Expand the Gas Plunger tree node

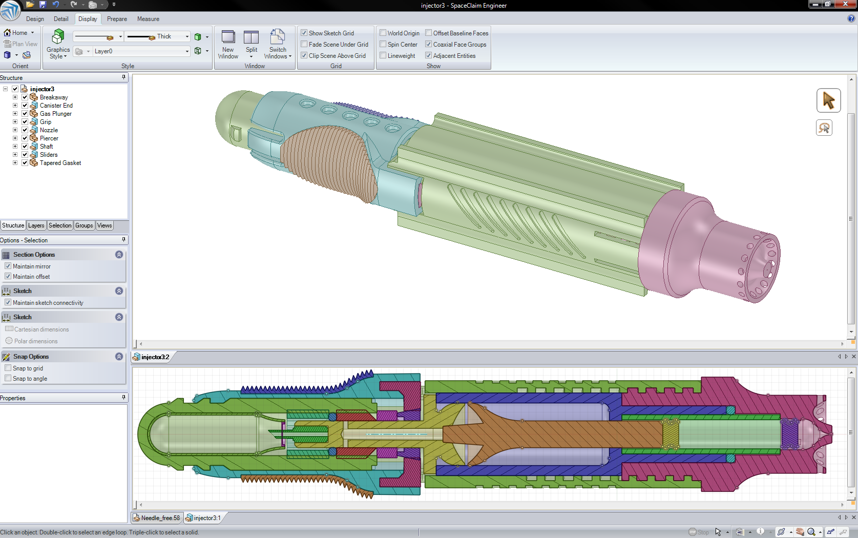15,114
